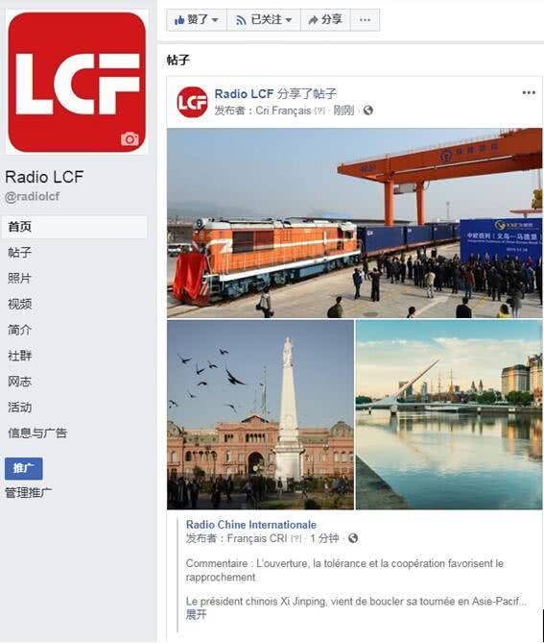Go to 信息与广告 sidebar item
Screen dimensions: 544x643
(x=37, y=433)
